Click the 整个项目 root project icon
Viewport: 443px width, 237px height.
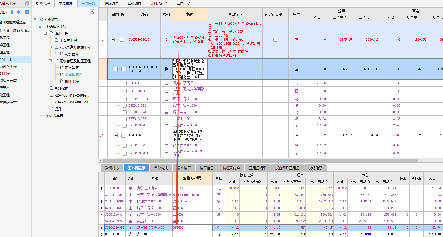point(41,20)
